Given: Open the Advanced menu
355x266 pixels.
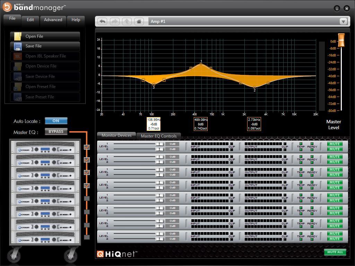Looking at the screenshot, I should click(53, 20).
